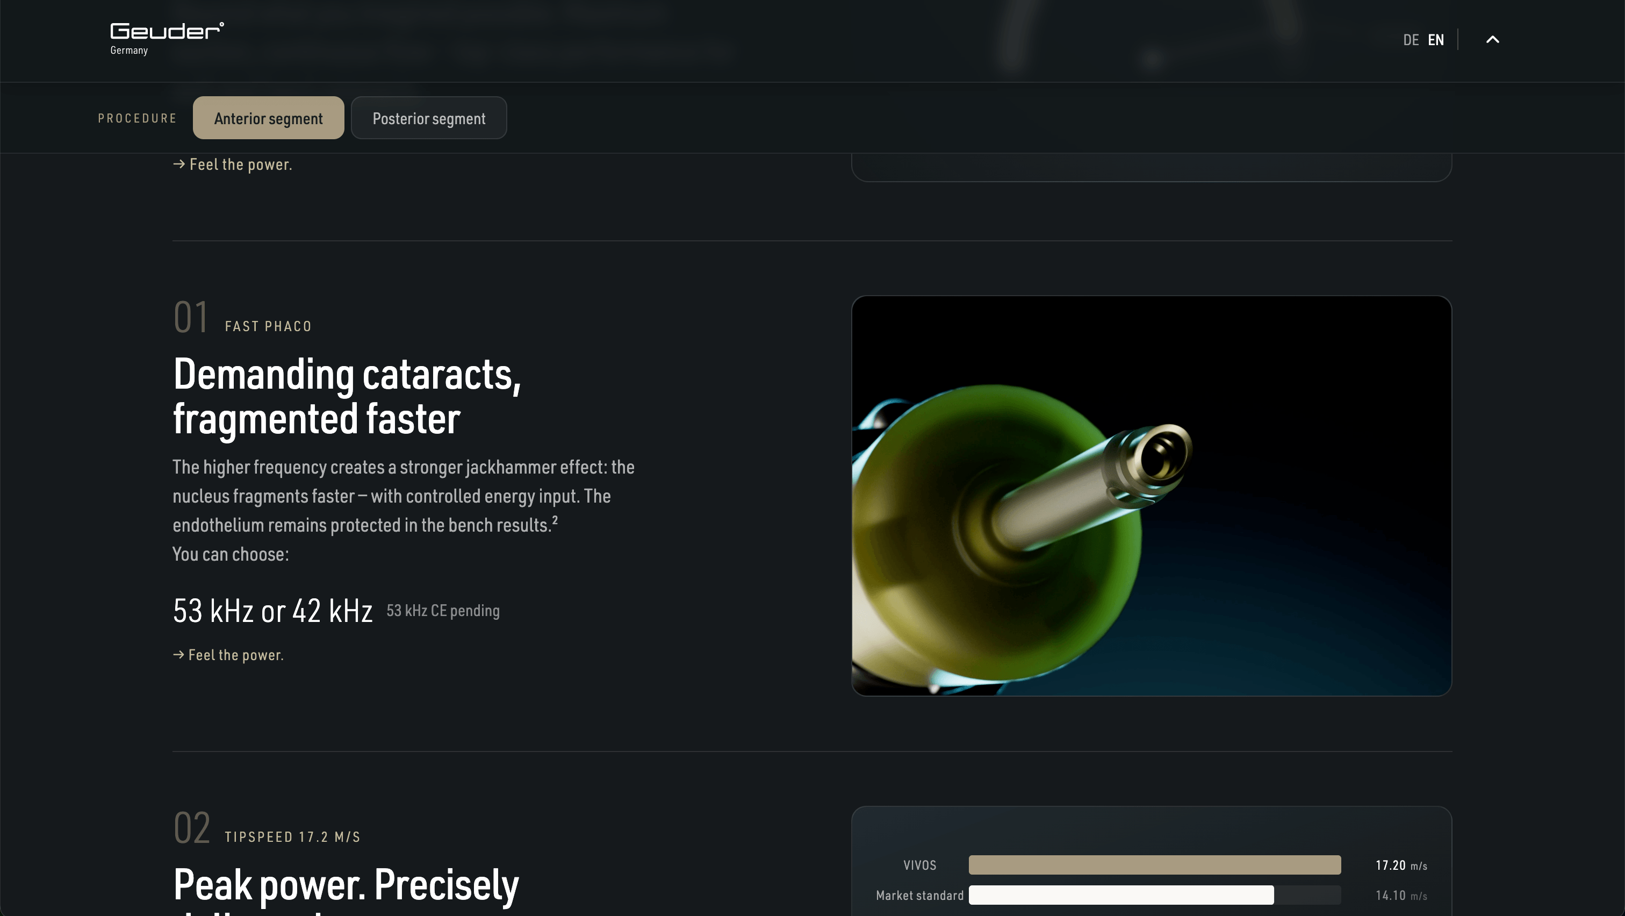Open "Feel the power." link under 53 kHz
The image size is (1625, 916).
228,655
